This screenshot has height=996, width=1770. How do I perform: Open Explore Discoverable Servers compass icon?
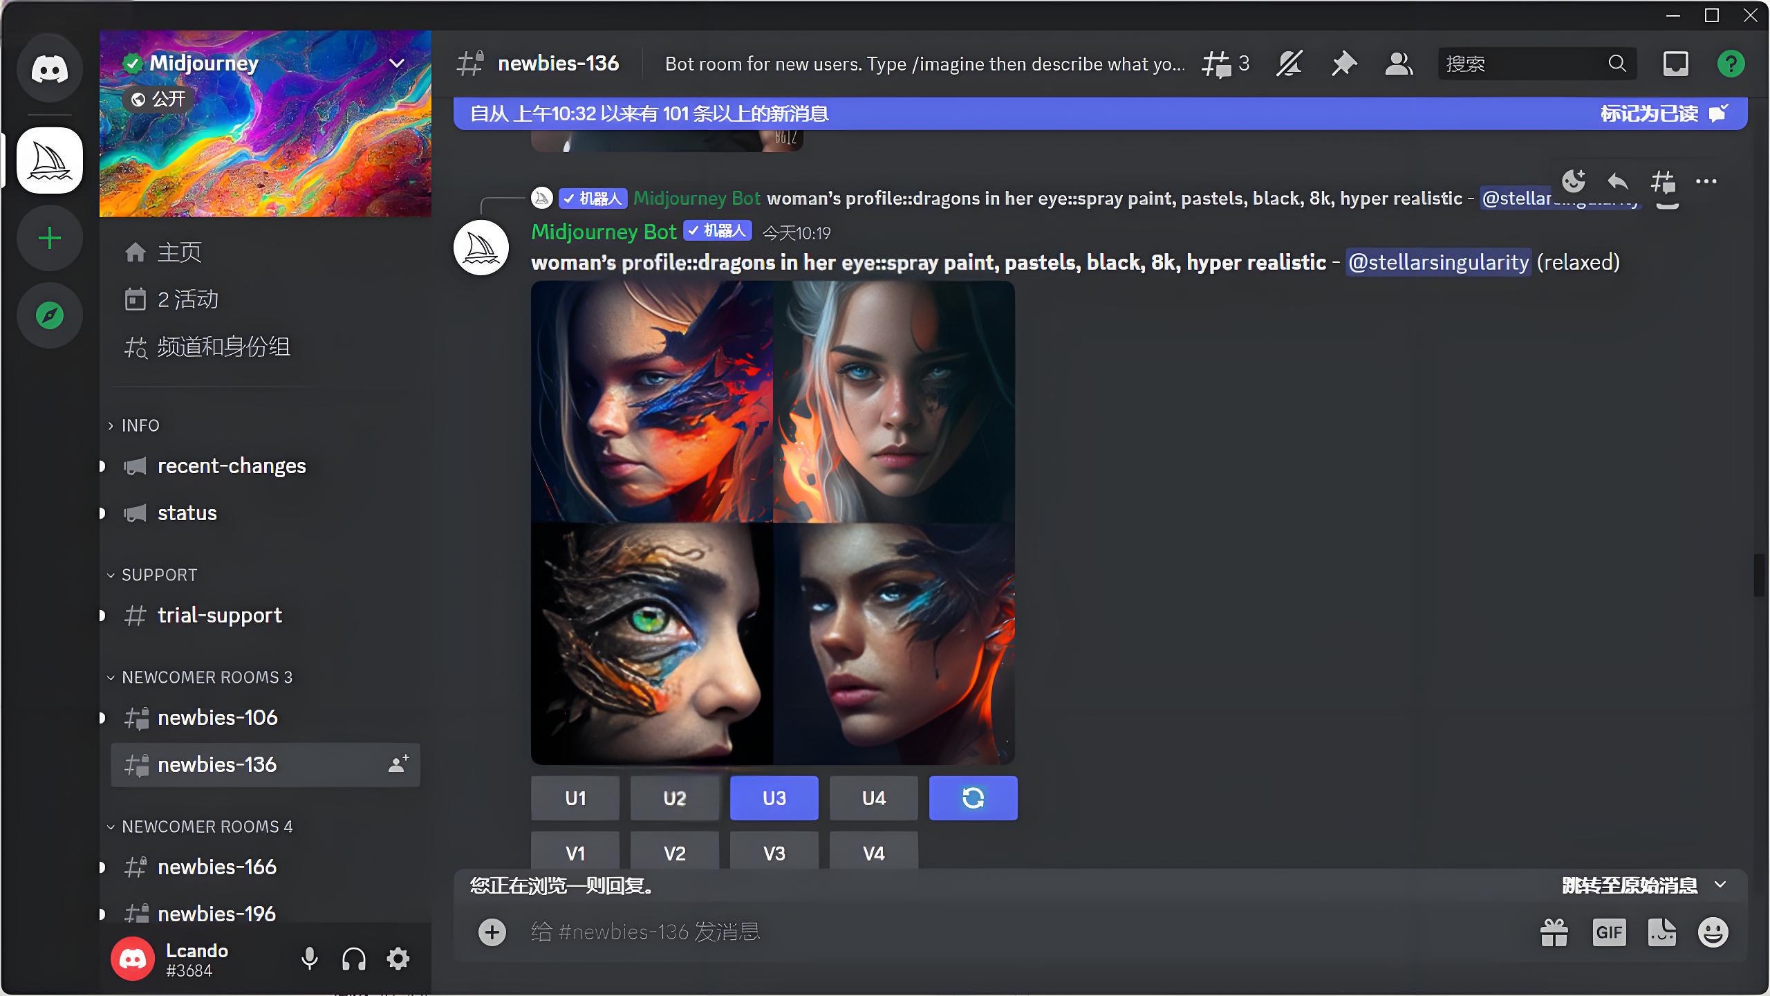coord(50,316)
